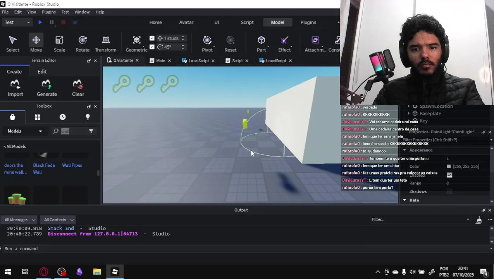Expand the Baseplate tree item

409,114
